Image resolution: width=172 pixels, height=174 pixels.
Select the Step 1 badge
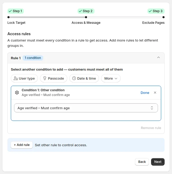pos(16,11)
